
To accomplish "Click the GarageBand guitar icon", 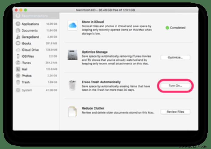I will pyautogui.click(x=18, y=37).
